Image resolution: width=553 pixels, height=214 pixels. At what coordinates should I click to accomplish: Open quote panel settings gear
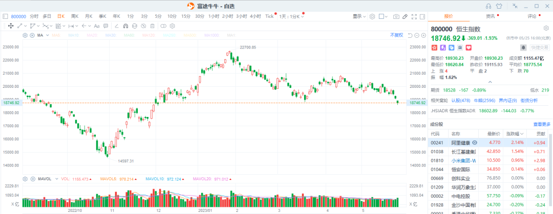[546, 29]
